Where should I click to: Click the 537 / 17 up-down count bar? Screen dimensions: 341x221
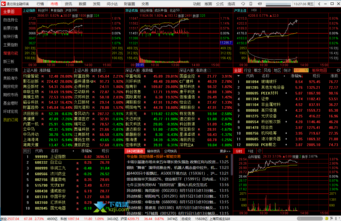pos(301,70)
